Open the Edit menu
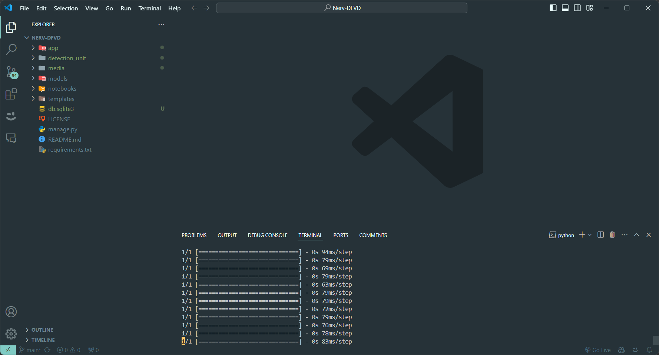 coord(42,8)
